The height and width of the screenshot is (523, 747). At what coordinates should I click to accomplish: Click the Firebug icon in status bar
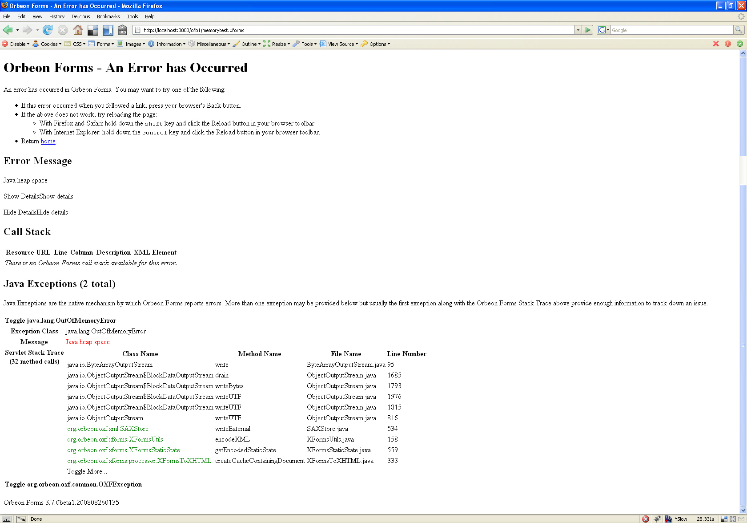[657, 519]
